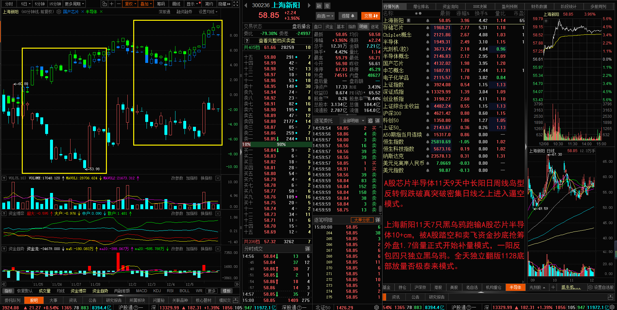Image resolution: width=617 pixels, height=310 pixels.
Task: Zoom out chart with minus icon
Action: (x=119, y=4)
